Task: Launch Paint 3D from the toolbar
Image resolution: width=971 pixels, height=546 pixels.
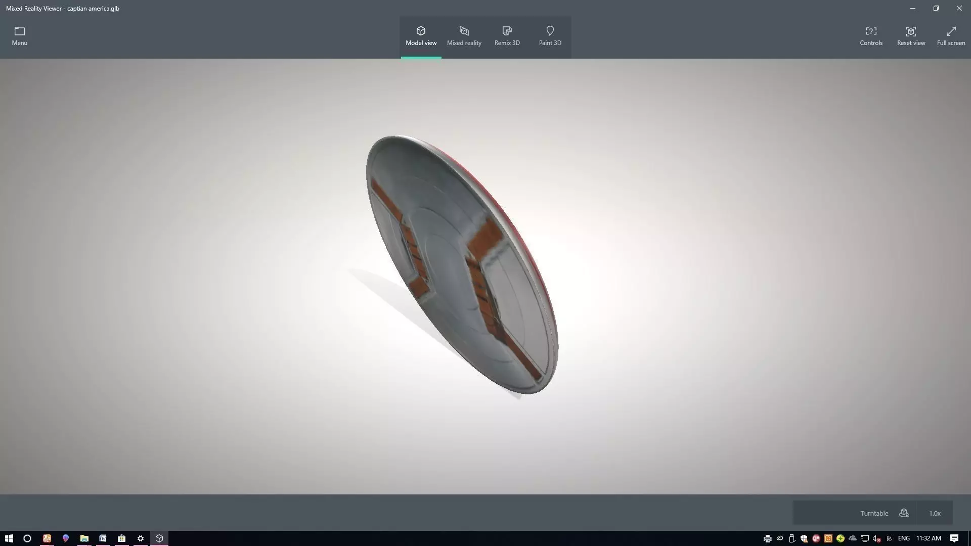Action: click(550, 36)
